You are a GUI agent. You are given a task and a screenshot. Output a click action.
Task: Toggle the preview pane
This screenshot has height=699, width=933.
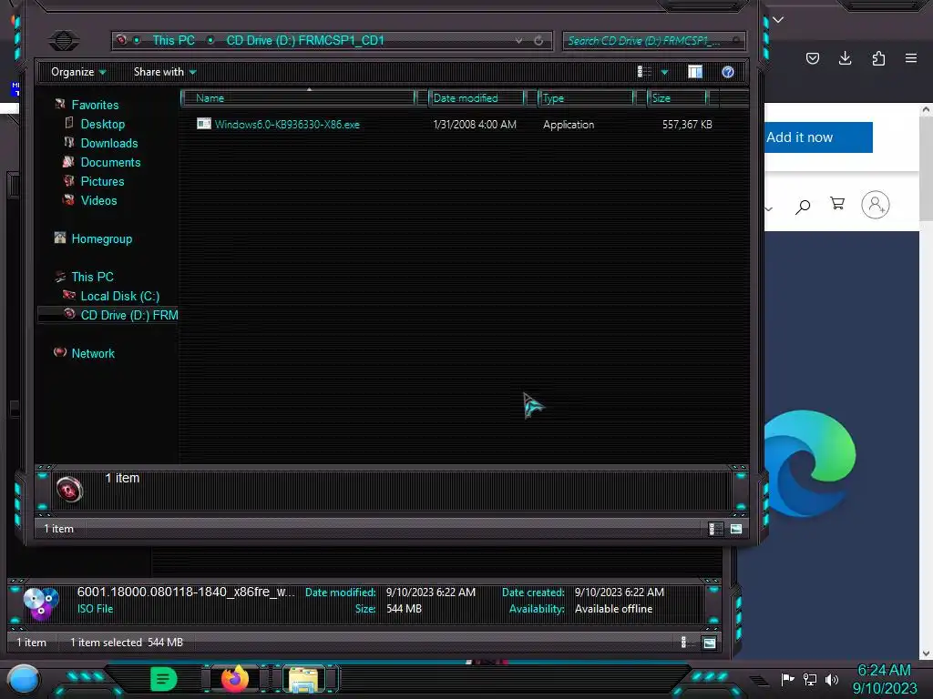(695, 72)
